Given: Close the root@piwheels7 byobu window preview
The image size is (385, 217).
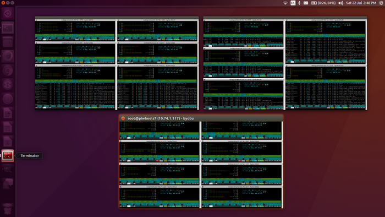Looking at the screenshot, I should point(123,118).
